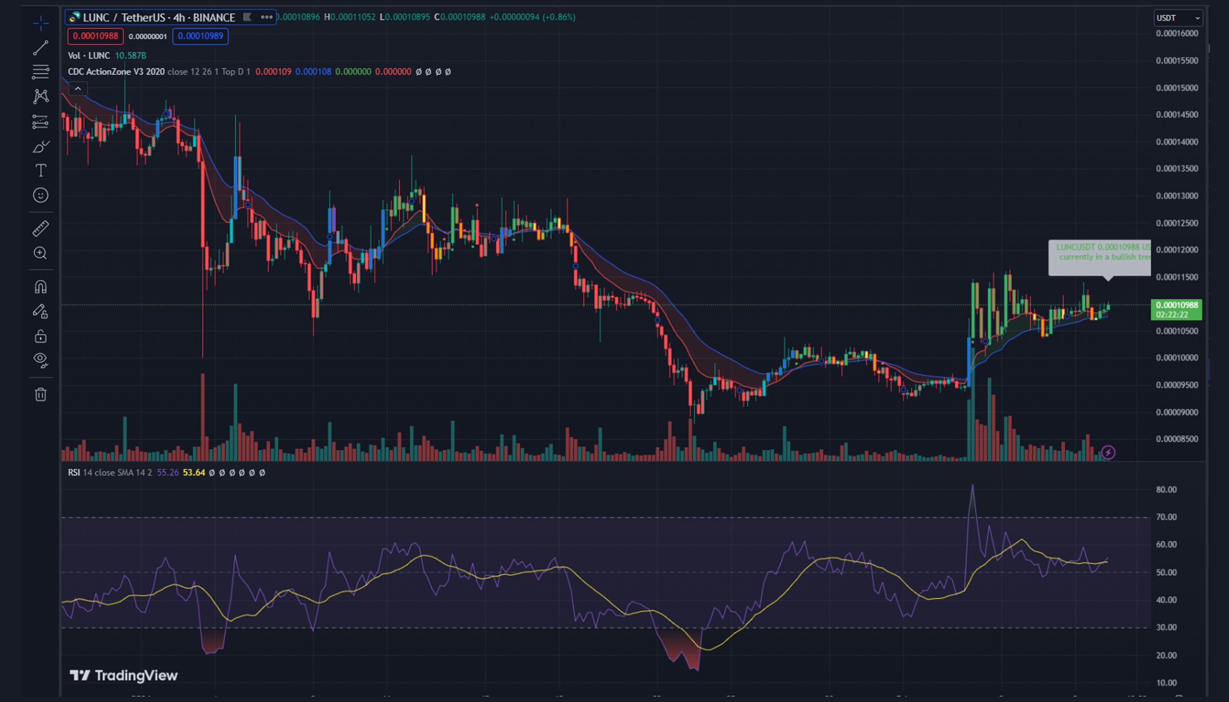Click the flag icon beside BINANCE
1229x702 pixels.
point(247,17)
